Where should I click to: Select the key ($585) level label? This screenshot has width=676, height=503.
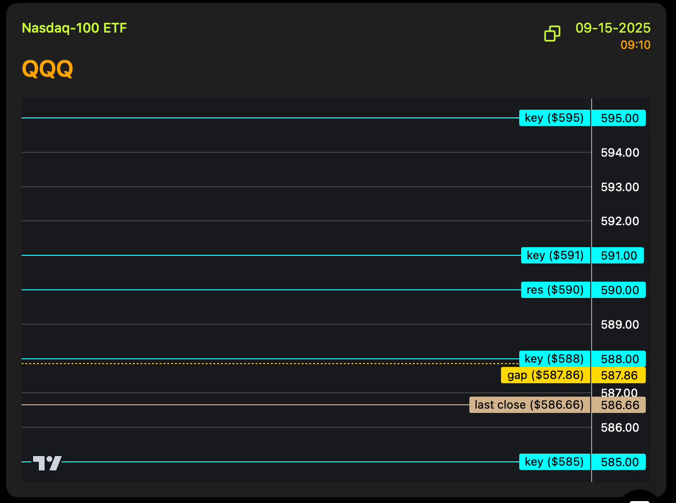(554, 462)
